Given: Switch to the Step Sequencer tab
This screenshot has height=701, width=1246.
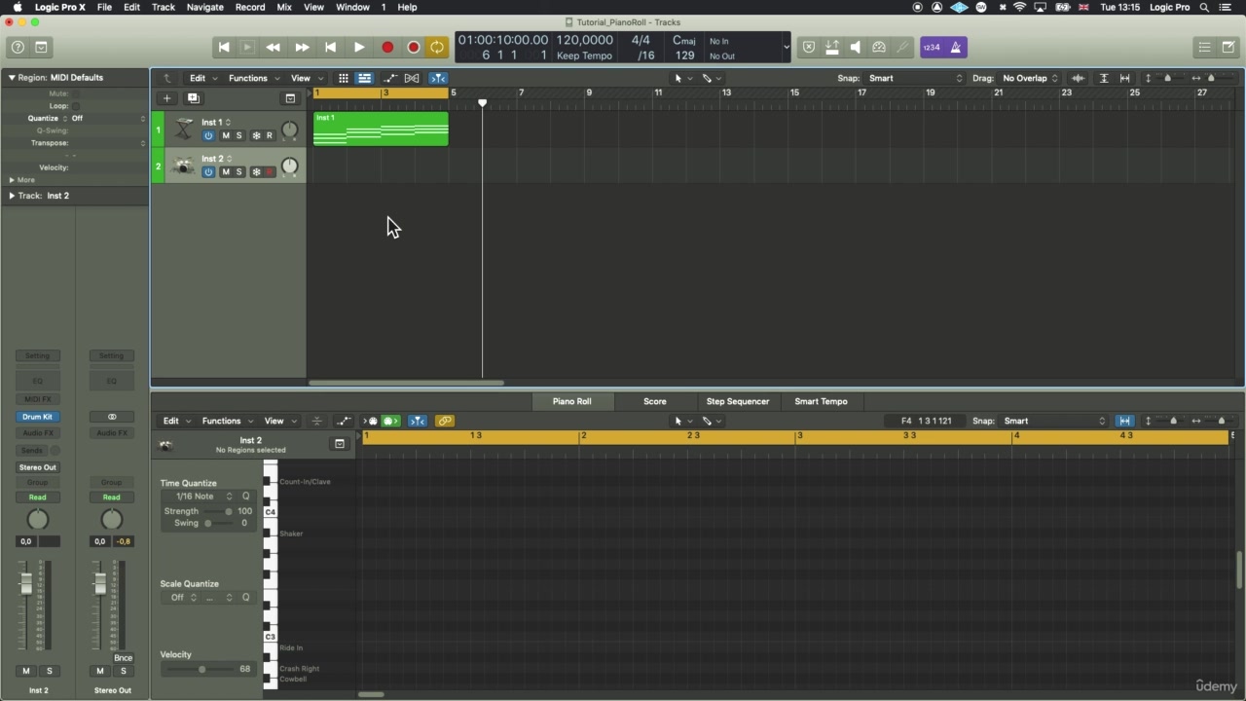Looking at the screenshot, I should coord(738,401).
